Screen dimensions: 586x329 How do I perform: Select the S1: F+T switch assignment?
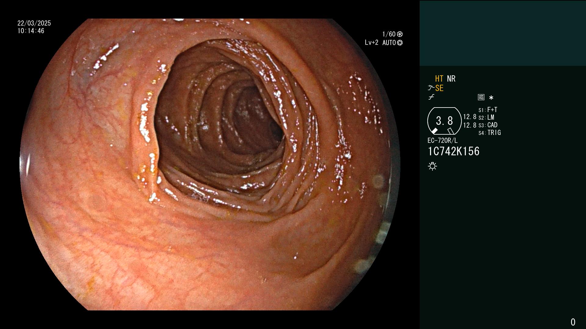click(488, 110)
